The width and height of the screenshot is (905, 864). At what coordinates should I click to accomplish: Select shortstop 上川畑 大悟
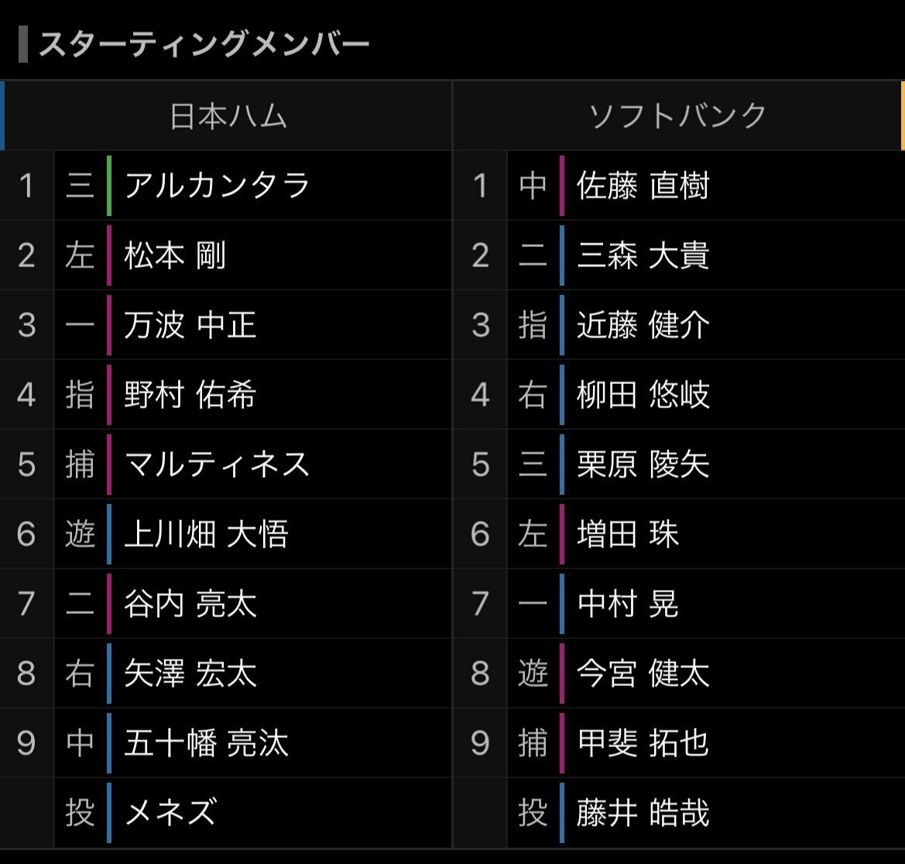[206, 534]
